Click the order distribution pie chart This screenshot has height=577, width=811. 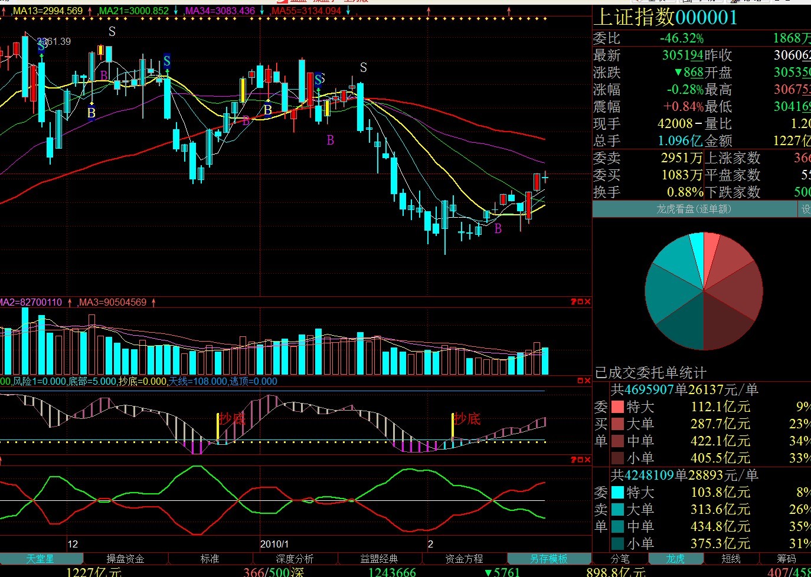coord(704,291)
